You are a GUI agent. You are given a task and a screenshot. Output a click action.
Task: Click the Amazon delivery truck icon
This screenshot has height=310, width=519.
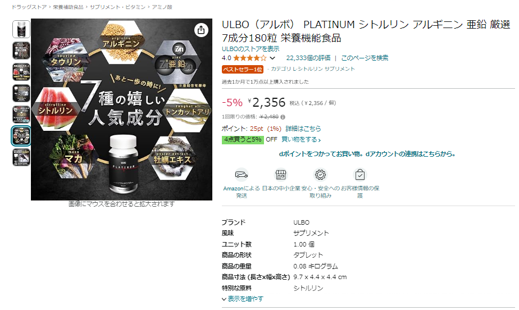(242, 175)
